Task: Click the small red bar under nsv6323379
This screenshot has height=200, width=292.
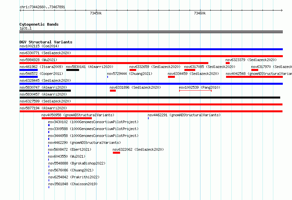Action: 228,63
